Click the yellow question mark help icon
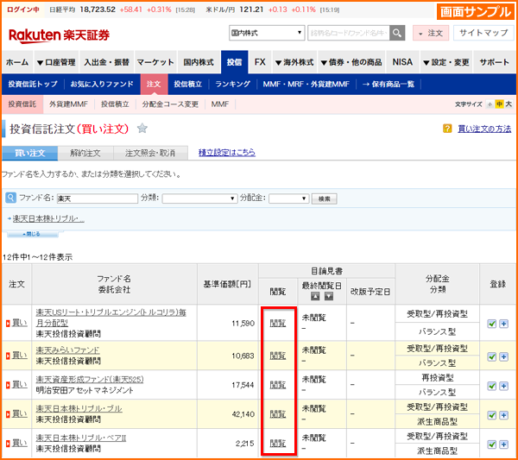The width and height of the screenshot is (518, 460). [x=447, y=129]
